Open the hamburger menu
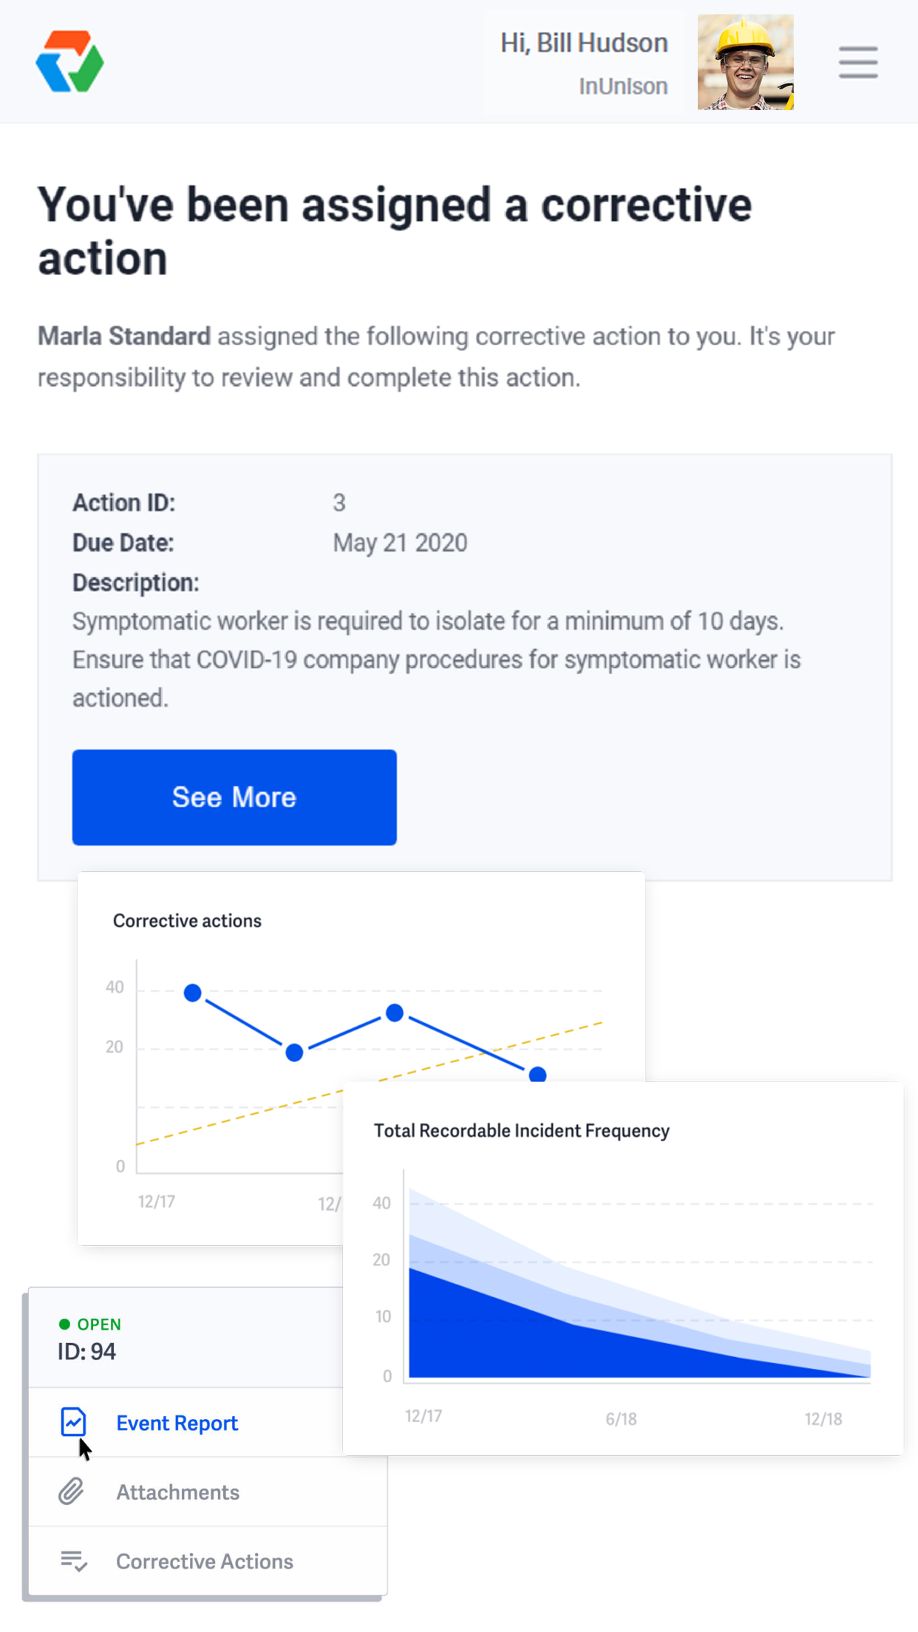The height and width of the screenshot is (1632, 918). pyautogui.click(x=857, y=62)
